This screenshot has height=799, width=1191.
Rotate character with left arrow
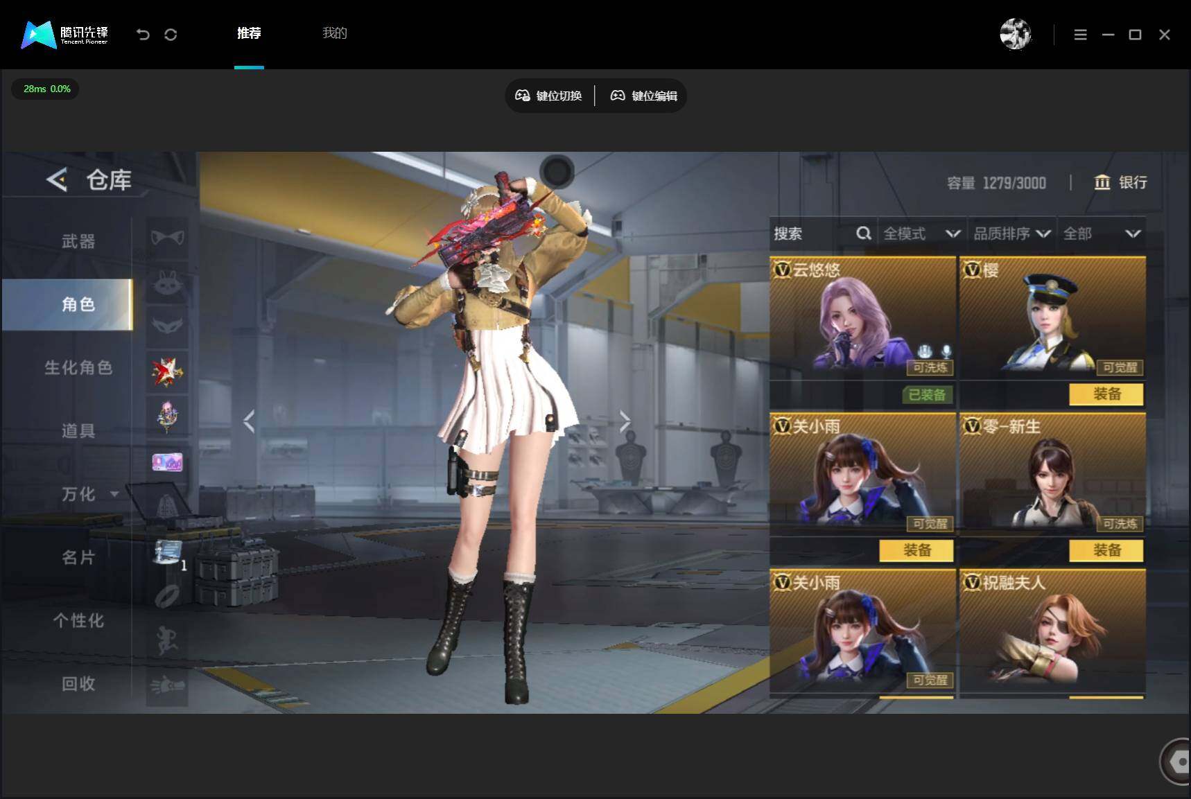[x=249, y=421]
